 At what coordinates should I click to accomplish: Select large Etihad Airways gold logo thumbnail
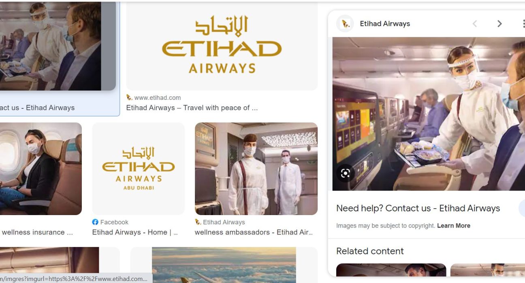tap(222, 46)
